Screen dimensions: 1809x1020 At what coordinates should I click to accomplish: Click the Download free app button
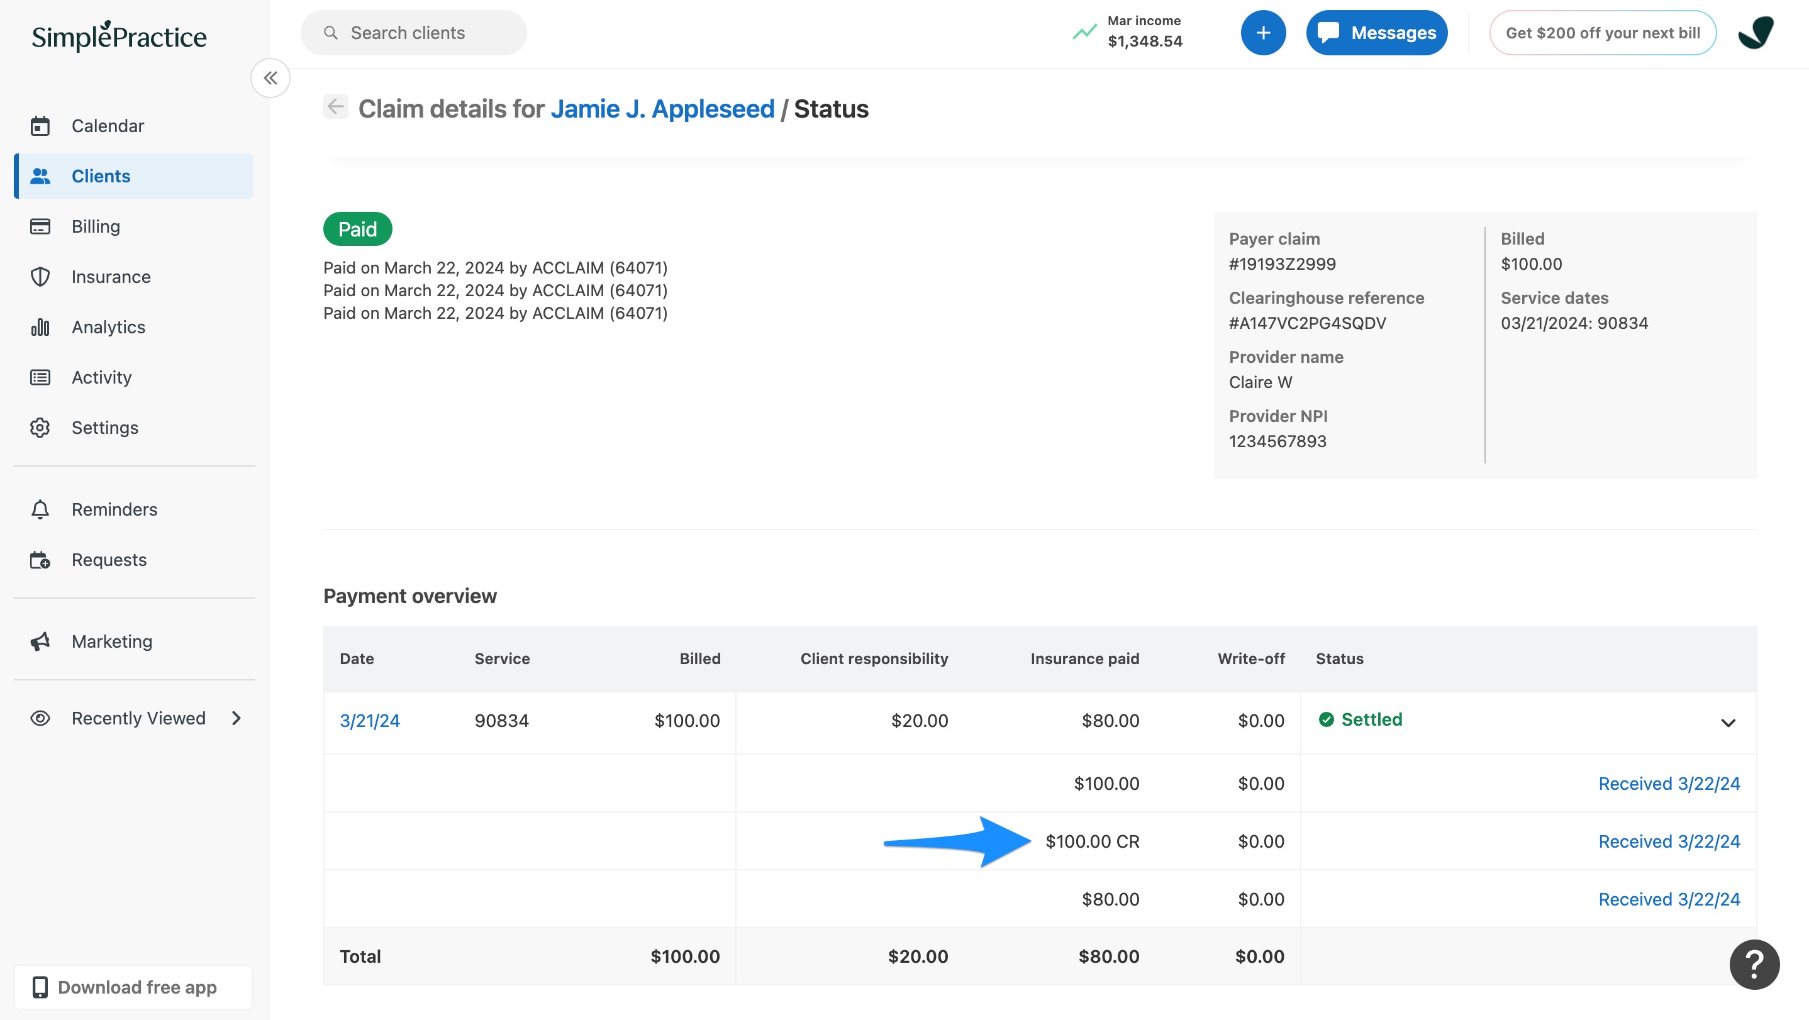click(x=133, y=987)
